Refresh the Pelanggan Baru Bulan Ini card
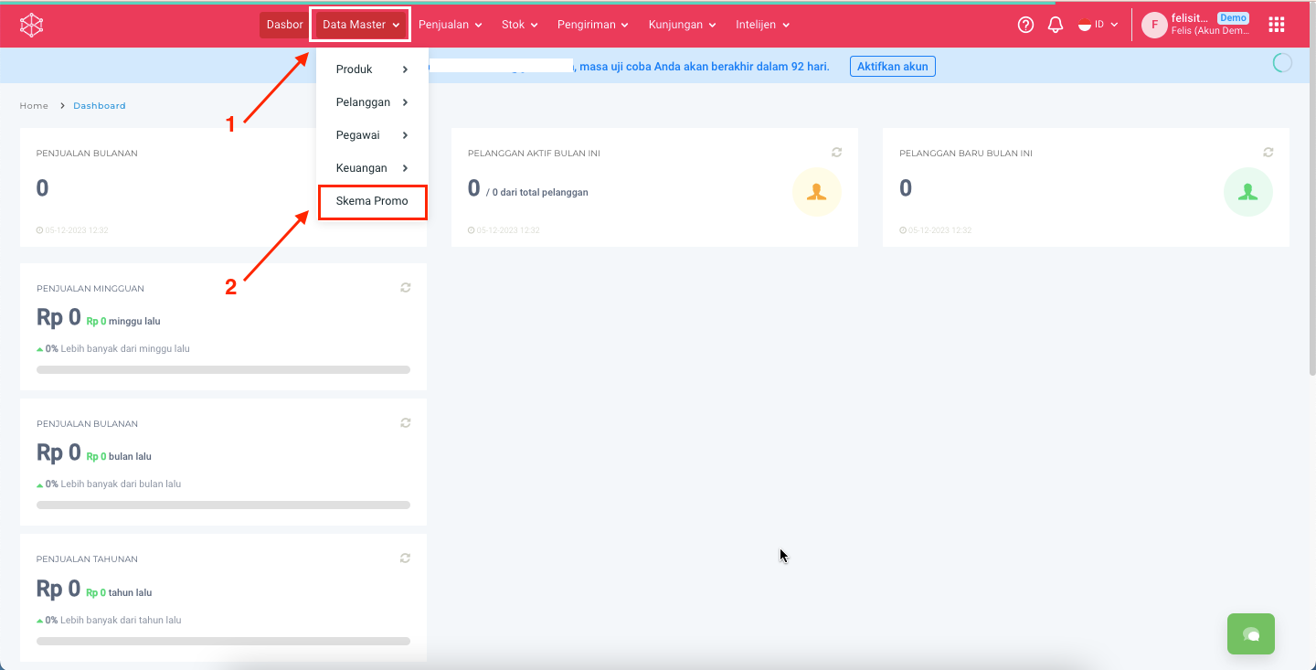Viewport: 1316px width, 670px height. tap(1268, 153)
